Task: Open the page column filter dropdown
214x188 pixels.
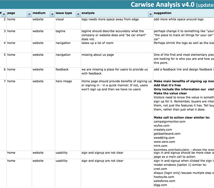Action: tap(29, 14)
